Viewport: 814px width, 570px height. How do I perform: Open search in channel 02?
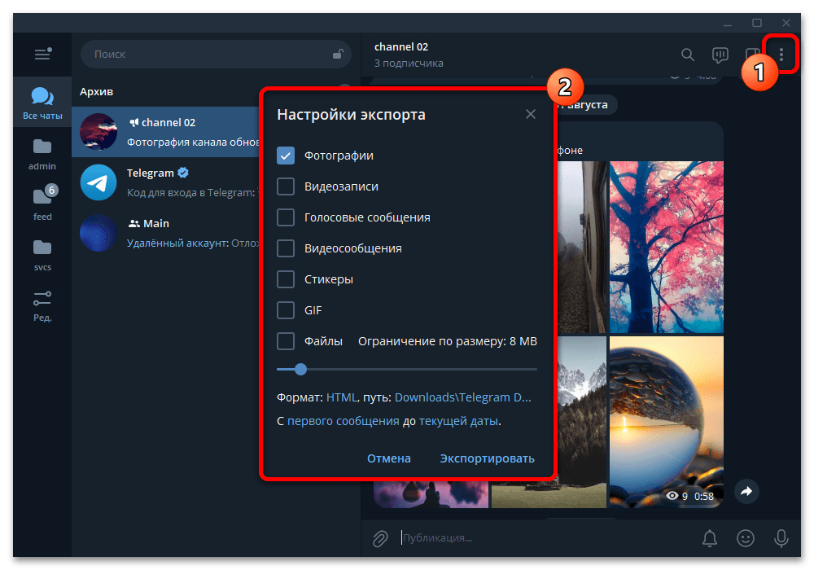click(x=688, y=55)
